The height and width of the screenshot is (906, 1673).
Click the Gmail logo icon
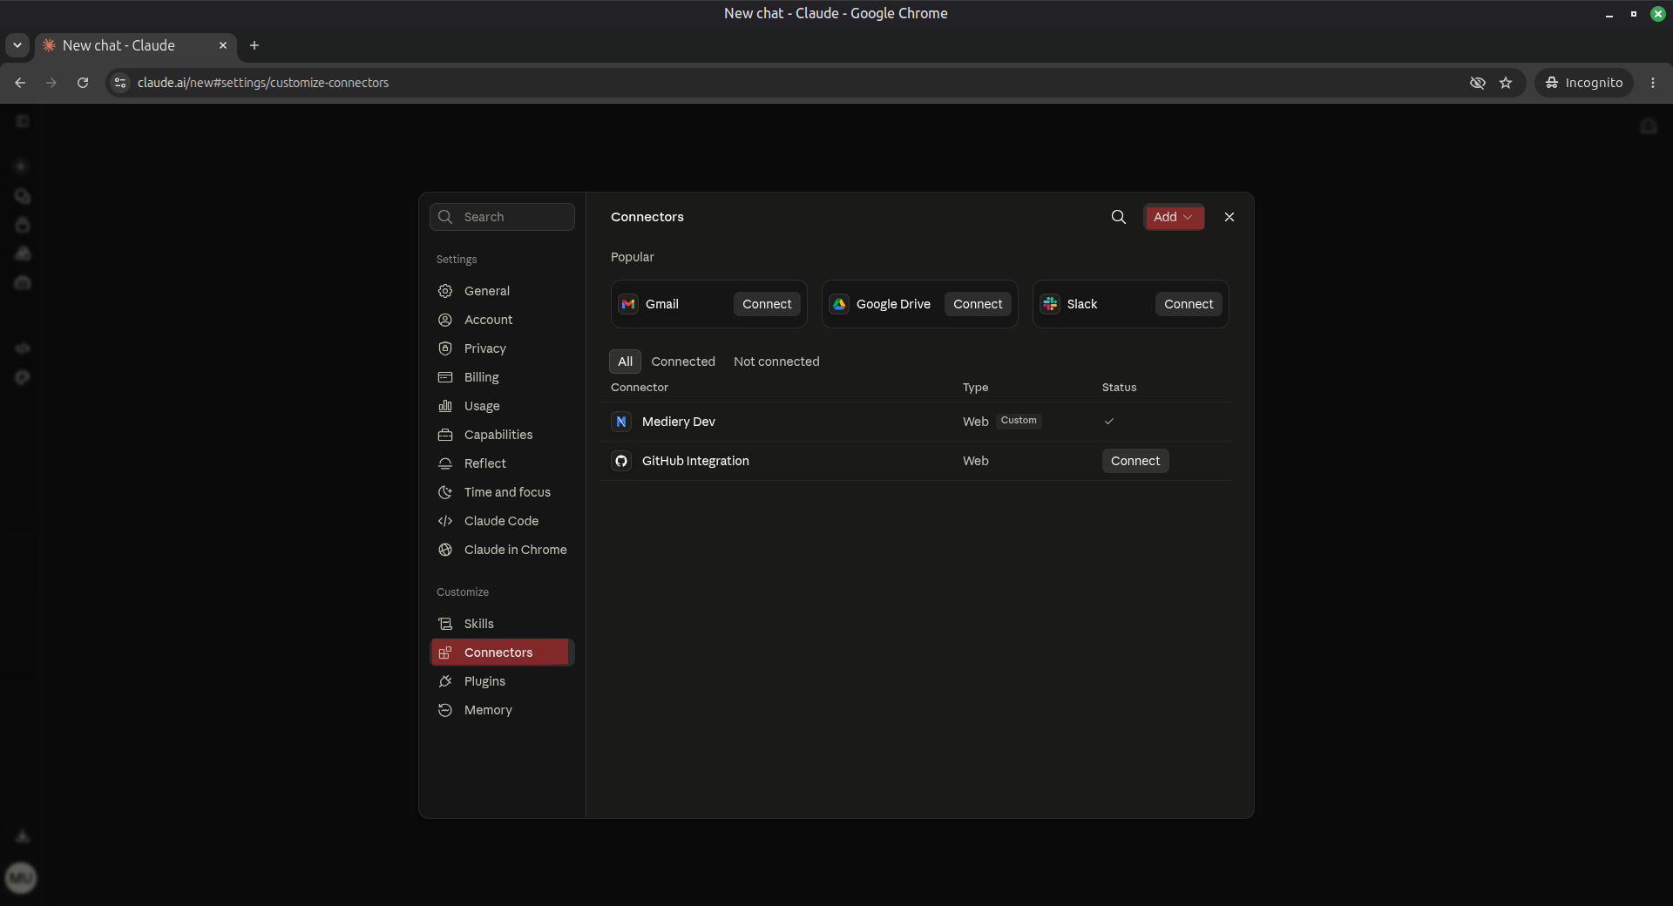628,304
